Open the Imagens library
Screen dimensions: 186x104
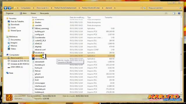point(14,43)
